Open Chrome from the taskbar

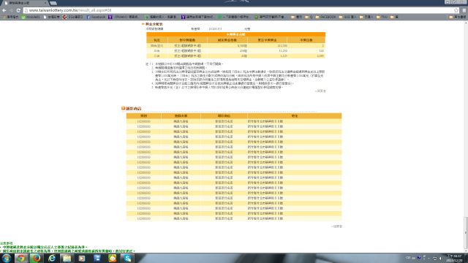pyautogui.click(x=21, y=258)
